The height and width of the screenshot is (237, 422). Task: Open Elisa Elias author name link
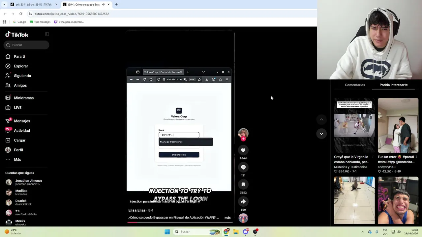pyautogui.click(x=137, y=210)
